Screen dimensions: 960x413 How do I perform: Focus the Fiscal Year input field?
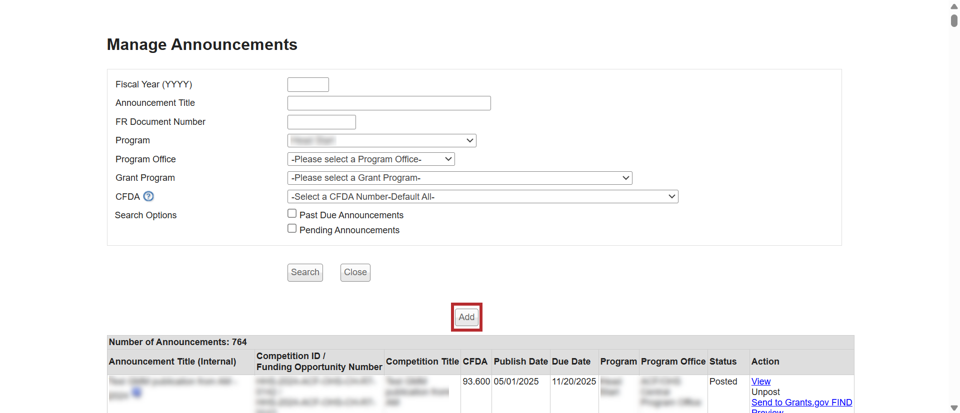pos(308,85)
